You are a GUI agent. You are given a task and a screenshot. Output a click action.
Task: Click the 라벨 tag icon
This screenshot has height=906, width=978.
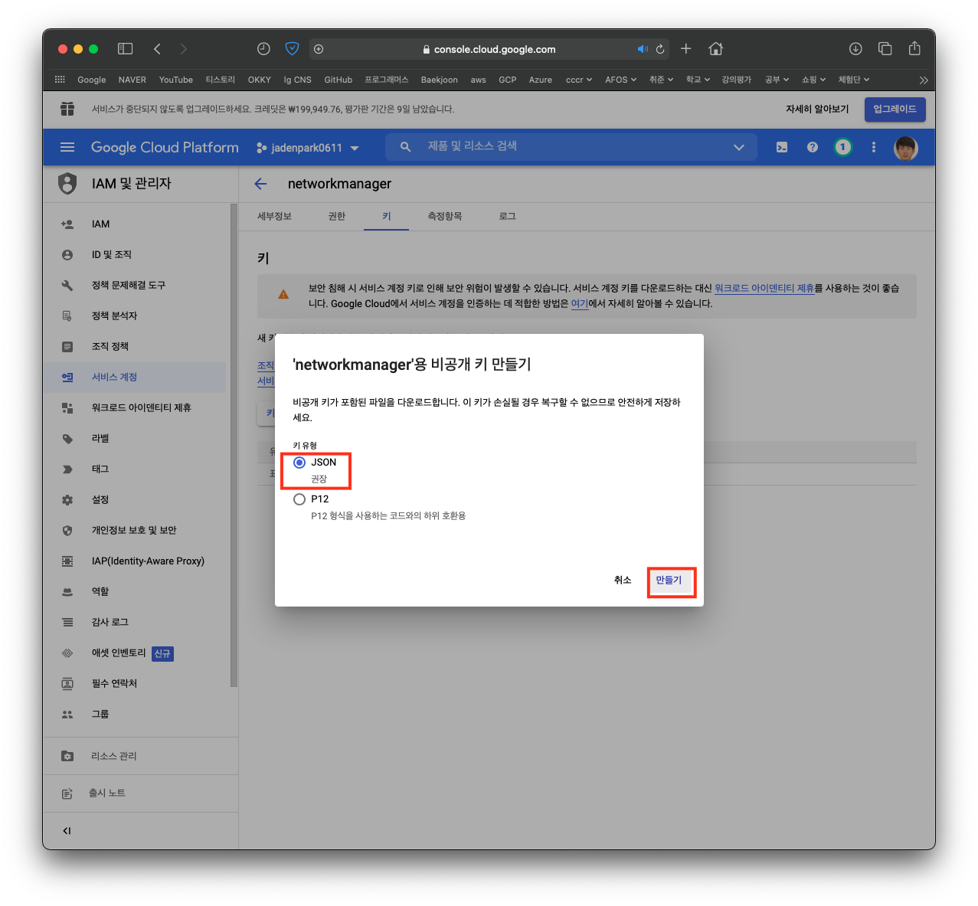tap(67, 439)
